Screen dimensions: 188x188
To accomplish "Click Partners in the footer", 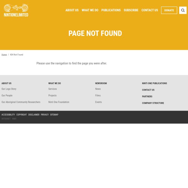I will pos(147,97).
